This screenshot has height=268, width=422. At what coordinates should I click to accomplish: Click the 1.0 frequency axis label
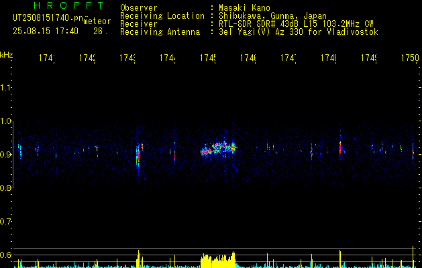click(5, 121)
